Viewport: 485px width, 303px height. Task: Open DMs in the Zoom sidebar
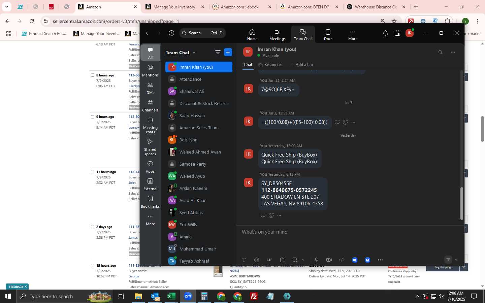pyautogui.click(x=150, y=88)
